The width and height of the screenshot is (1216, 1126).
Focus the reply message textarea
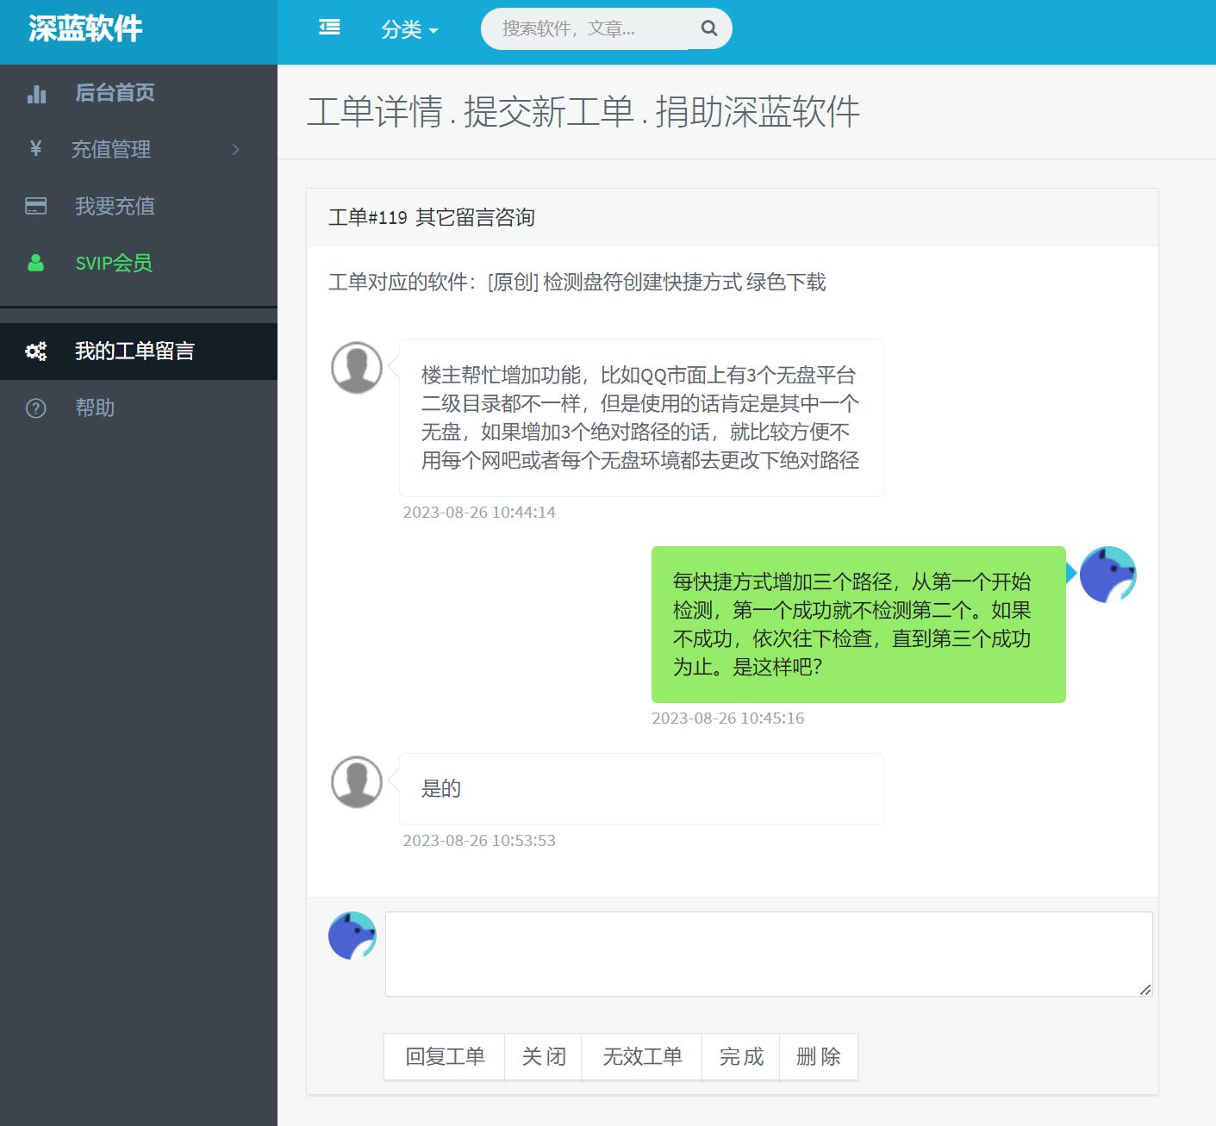click(769, 954)
